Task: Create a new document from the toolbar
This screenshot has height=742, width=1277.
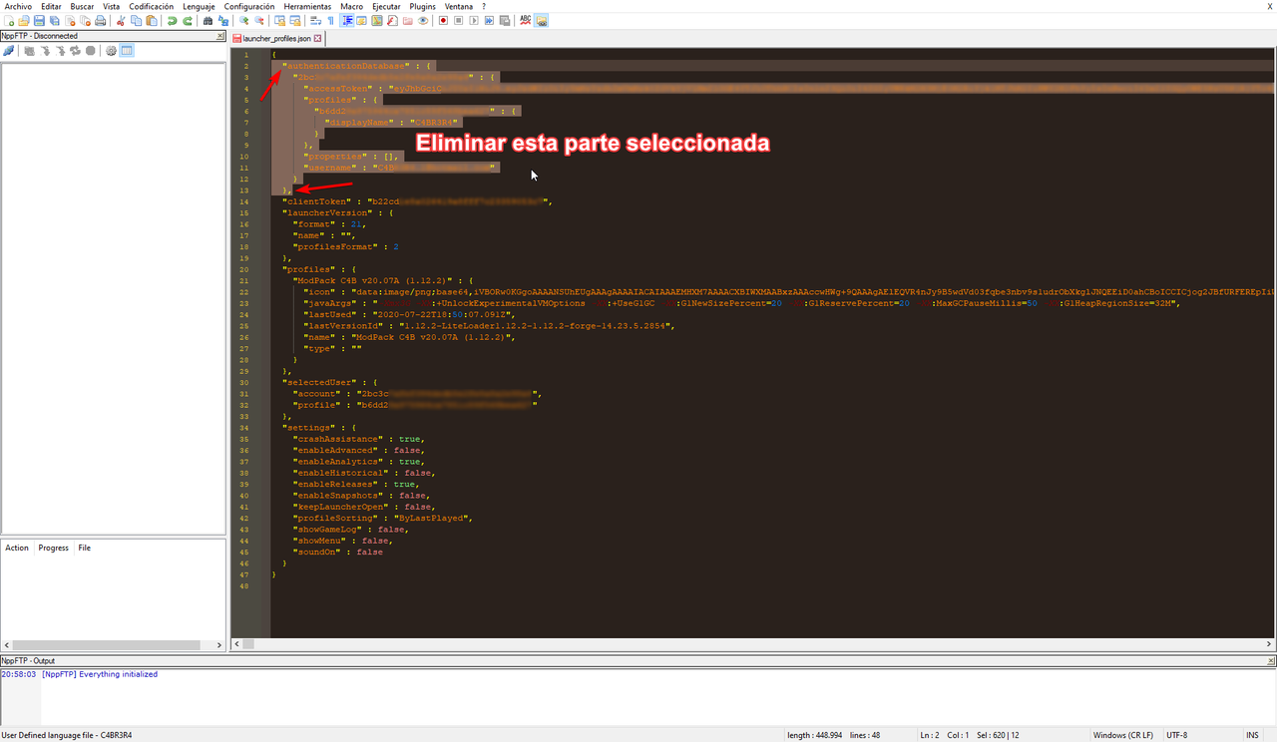Action: point(9,20)
